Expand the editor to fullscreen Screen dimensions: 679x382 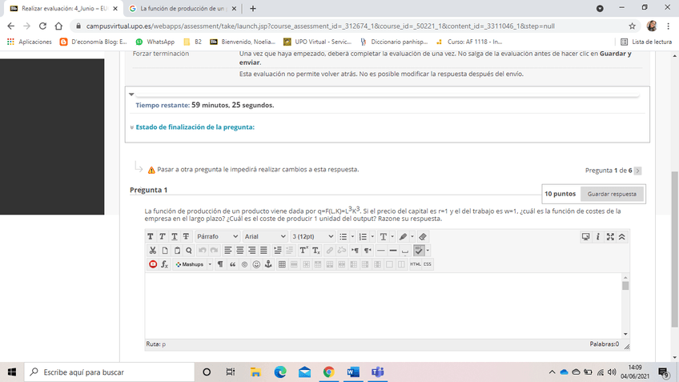(x=611, y=237)
